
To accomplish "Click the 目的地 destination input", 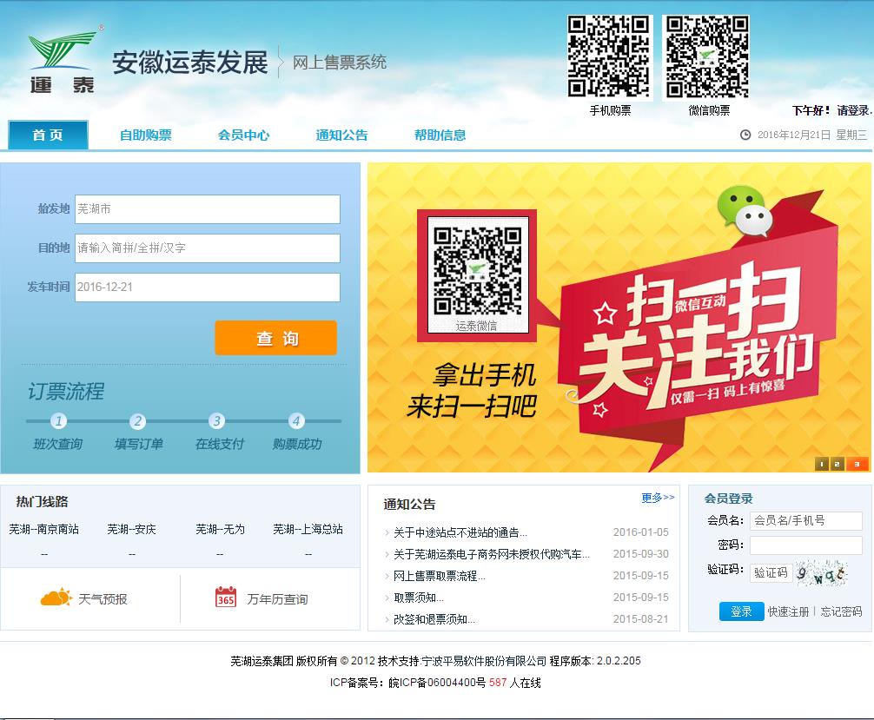I will [208, 248].
